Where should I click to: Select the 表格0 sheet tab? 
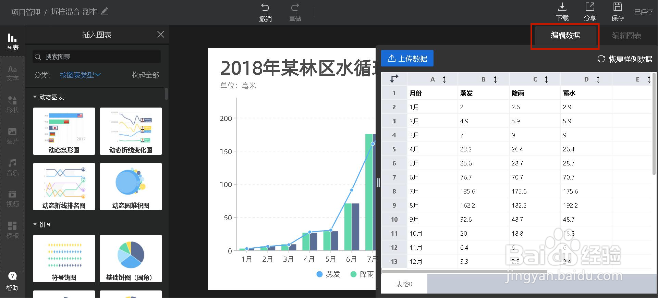tap(404, 284)
